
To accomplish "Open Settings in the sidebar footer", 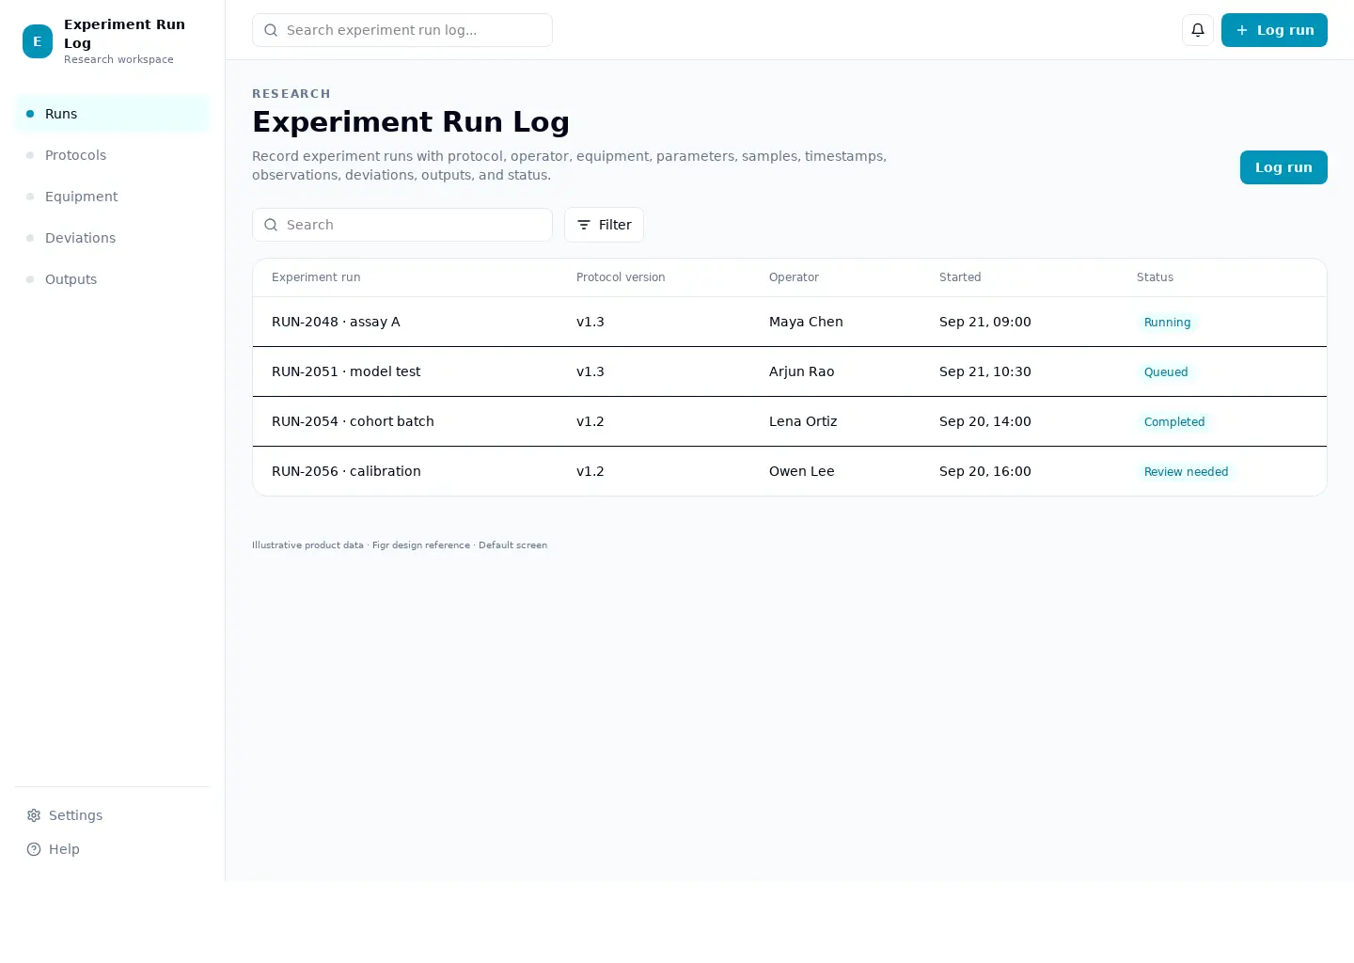I will point(113,815).
